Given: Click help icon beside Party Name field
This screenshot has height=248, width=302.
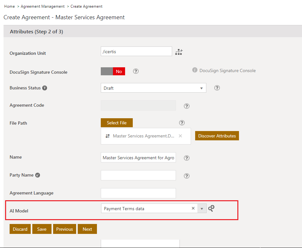Looking at the screenshot, I should coord(187,176).
